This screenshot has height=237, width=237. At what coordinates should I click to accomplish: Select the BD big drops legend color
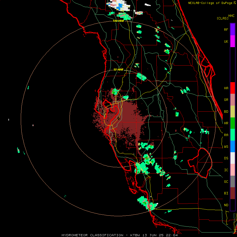point(233,112)
